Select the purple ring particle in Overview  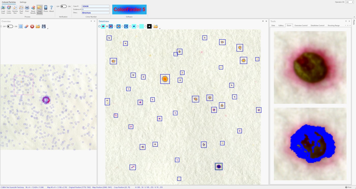tap(46, 99)
